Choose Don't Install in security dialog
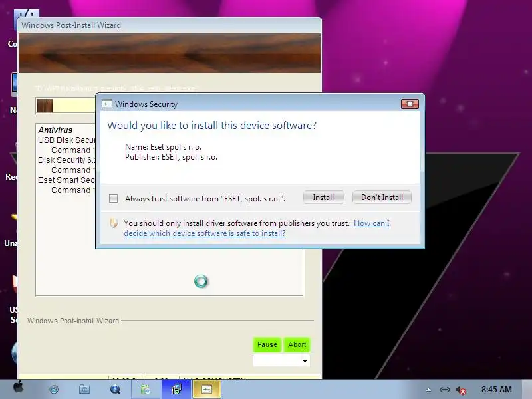This screenshot has height=399, width=532. 382,198
